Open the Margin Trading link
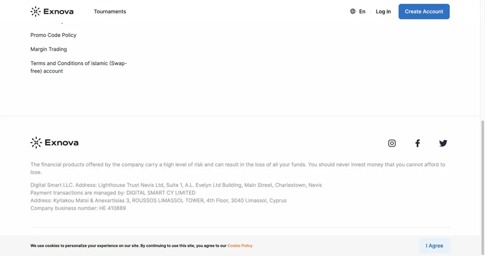Viewport: 485px width, 256px height. (49, 49)
